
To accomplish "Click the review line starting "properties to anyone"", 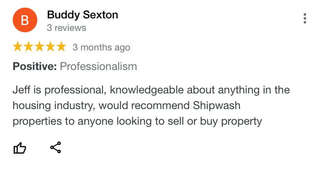I will point(137,122).
